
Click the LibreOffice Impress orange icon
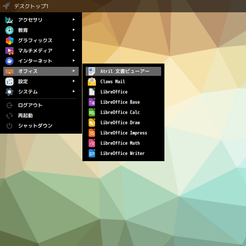(92, 133)
